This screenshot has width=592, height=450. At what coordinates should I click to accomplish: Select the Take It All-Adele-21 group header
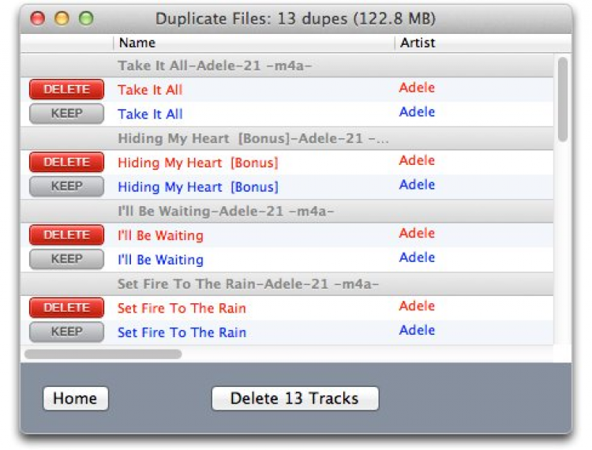click(x=215, y=65)
